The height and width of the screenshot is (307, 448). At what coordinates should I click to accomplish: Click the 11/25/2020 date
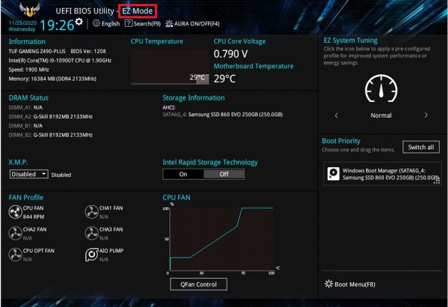coord(23,23)
